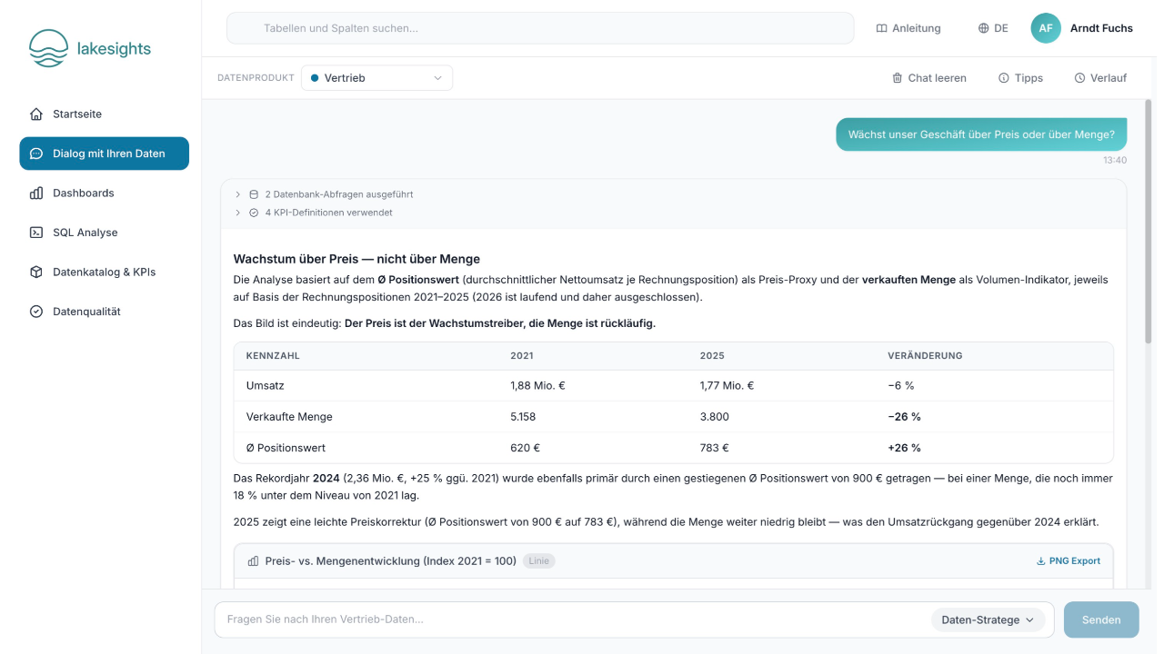Go to the Dashboards page
The image size is (1164, 654).
tap(104, 193)
